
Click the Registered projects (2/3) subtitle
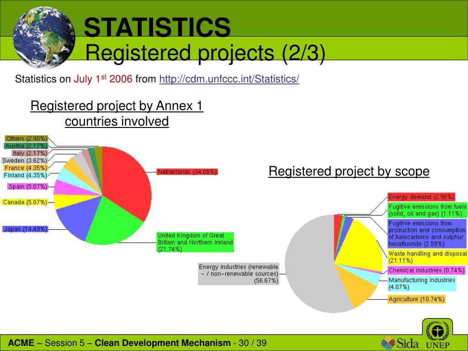click(205, 53)
